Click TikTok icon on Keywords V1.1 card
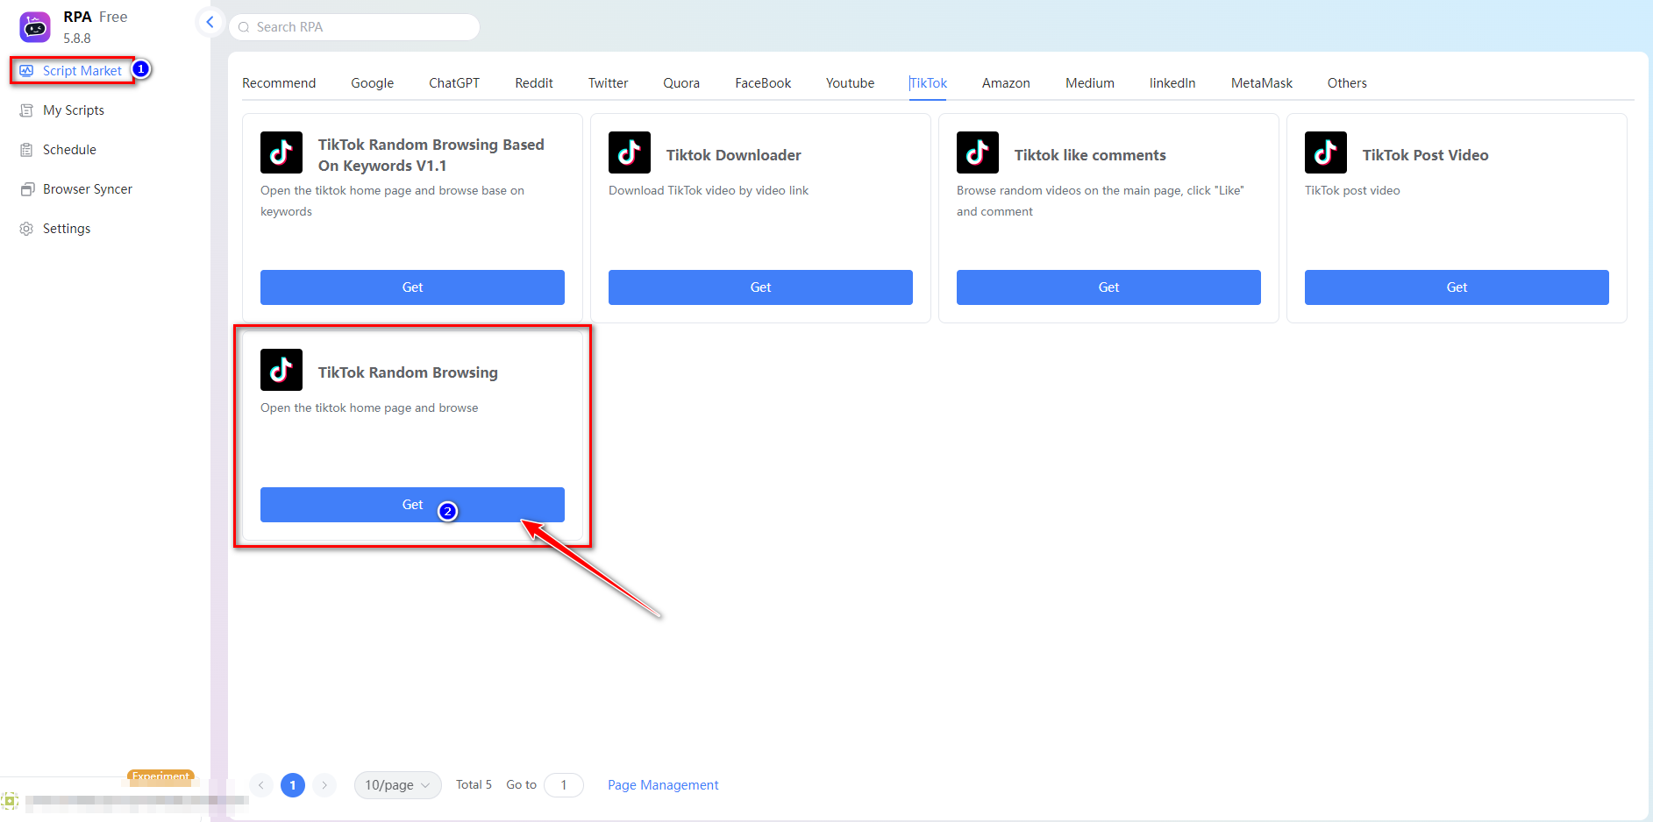Image resolution: width=1653 pixels, height=822 pixels. [x=281, y=152]
